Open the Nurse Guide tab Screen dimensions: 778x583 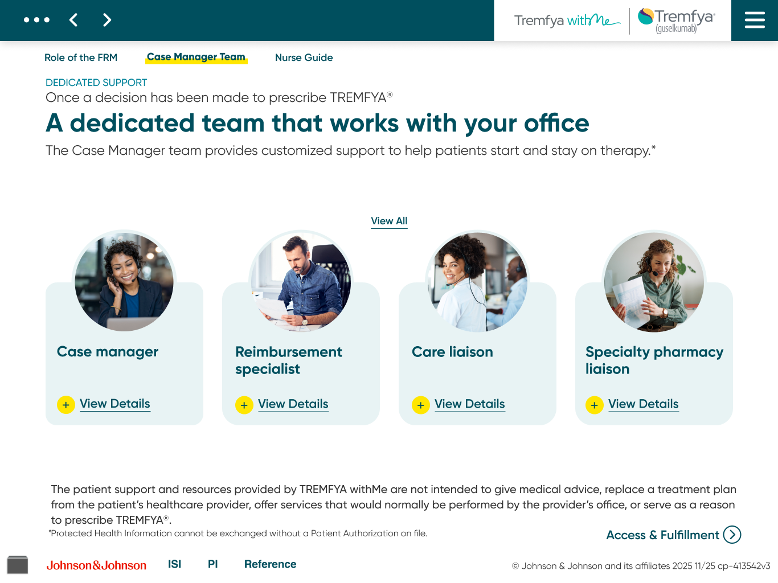pyautogui.click(x=304, y=58)
